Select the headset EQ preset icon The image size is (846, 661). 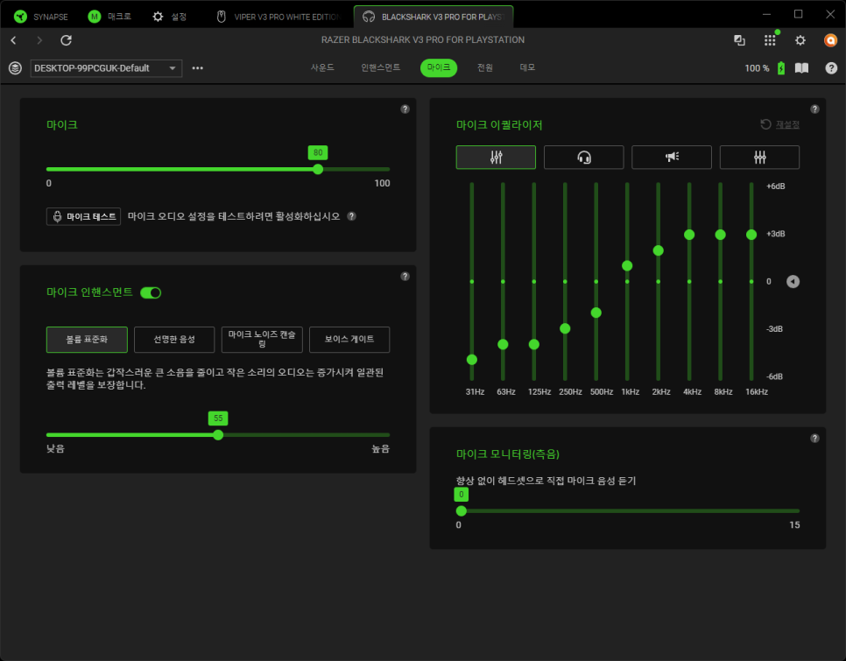(583, 157)
